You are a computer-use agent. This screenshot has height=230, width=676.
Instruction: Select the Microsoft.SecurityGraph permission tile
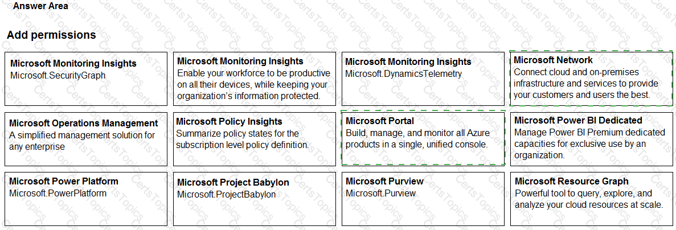coord(86,79)
